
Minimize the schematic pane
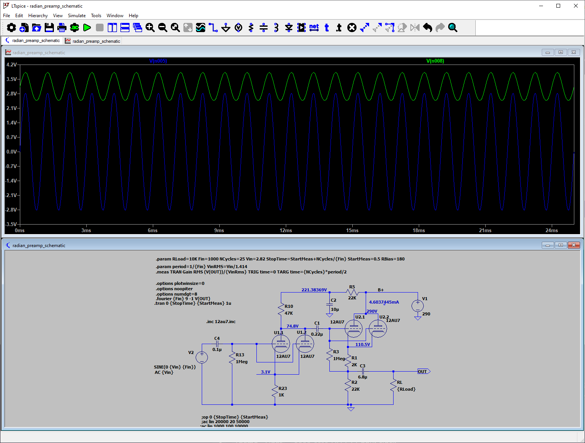[x=548, y=245]
